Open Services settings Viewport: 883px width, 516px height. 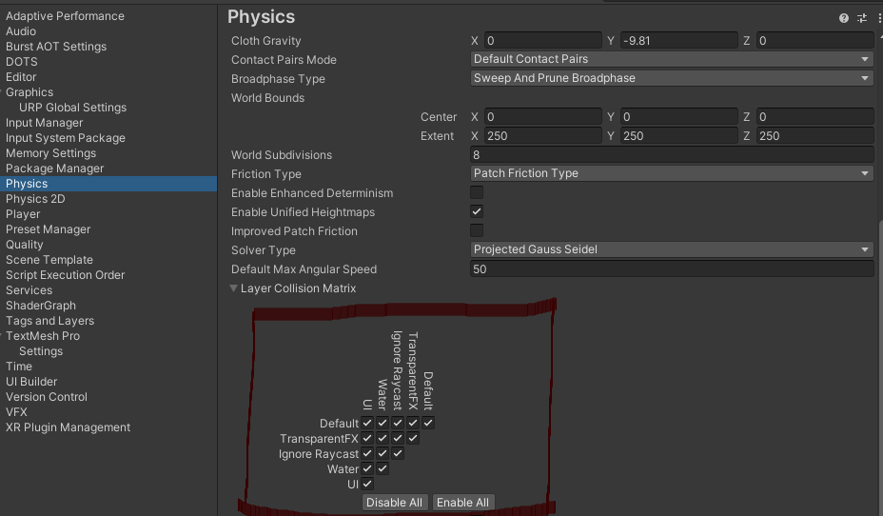pos(29,289)
